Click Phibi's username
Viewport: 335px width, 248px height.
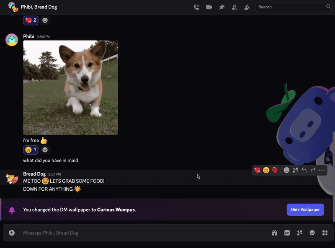coord(28,36)
